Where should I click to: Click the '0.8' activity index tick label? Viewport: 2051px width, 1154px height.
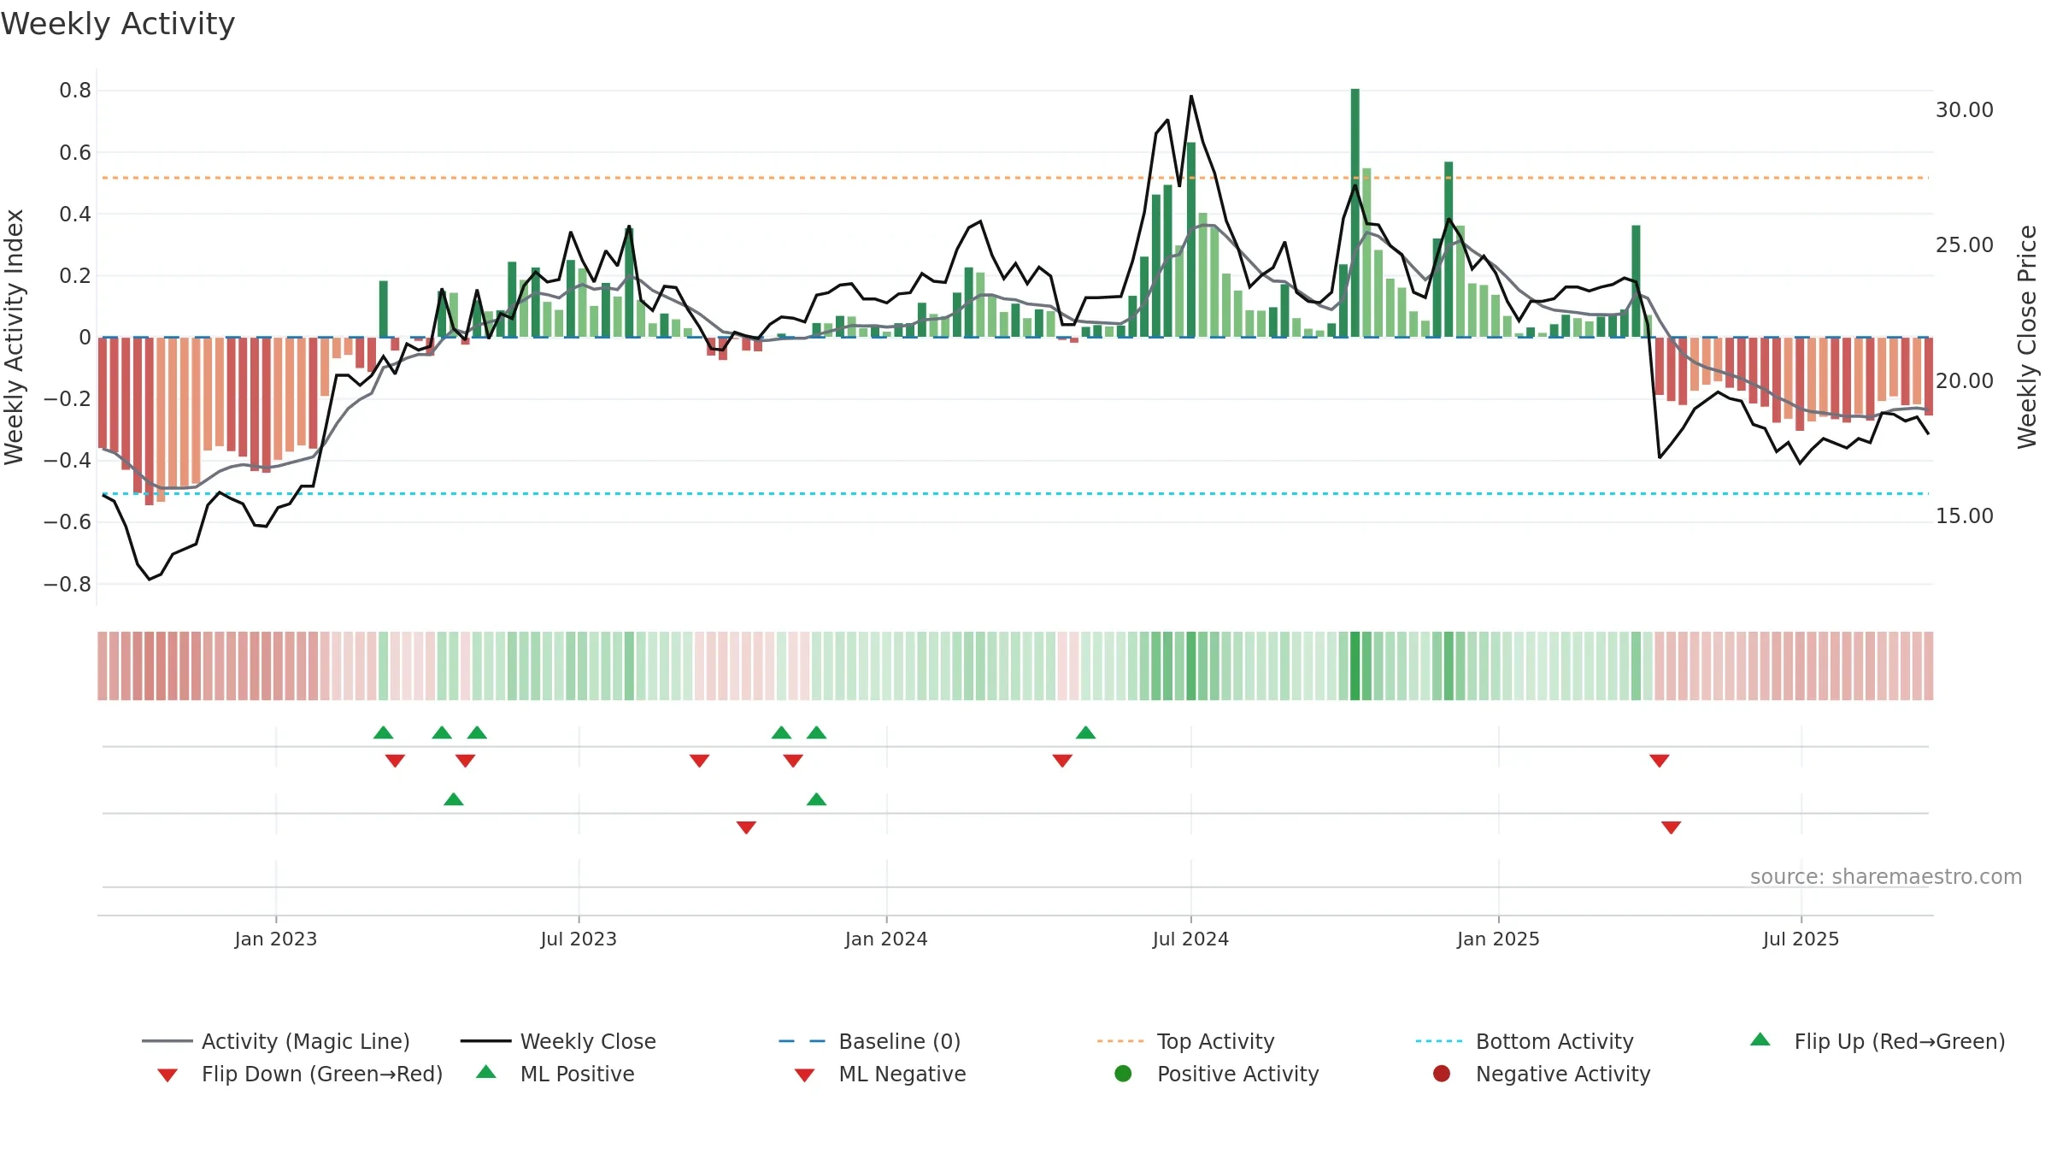[x=75, y=91]
